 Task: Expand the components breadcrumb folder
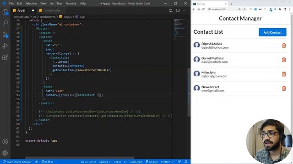click(x=48, y=17)
